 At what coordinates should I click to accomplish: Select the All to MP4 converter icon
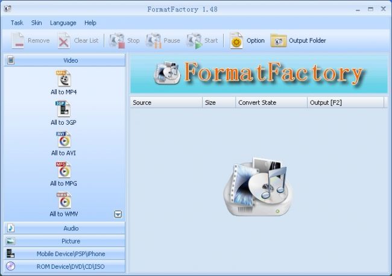pos(63,78)
